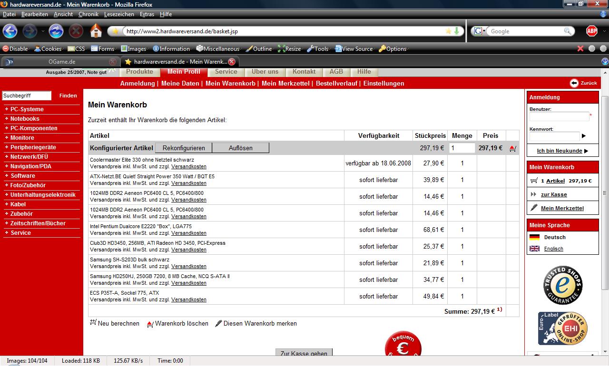Click the British flag icon
Viewport: 609px width, 366px height.
tap(534, 249)
